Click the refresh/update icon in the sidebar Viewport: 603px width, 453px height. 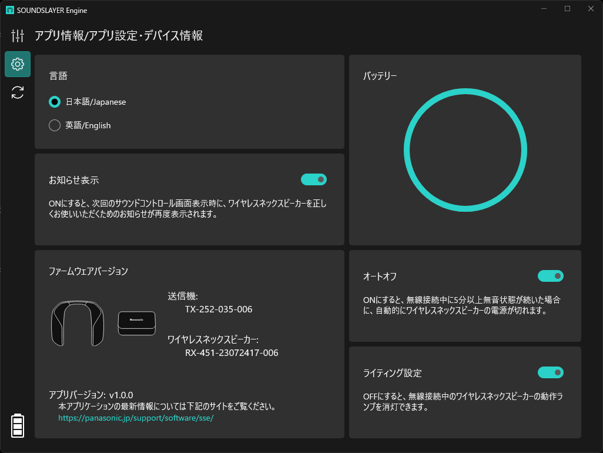click(17, 92)
